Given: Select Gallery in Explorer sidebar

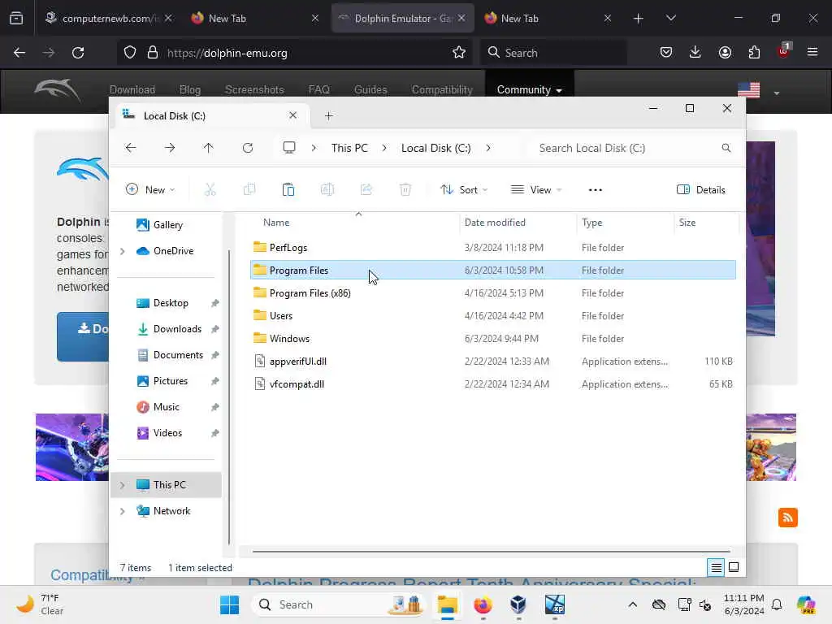Looking at the screenshot, I should coord(169,225).
